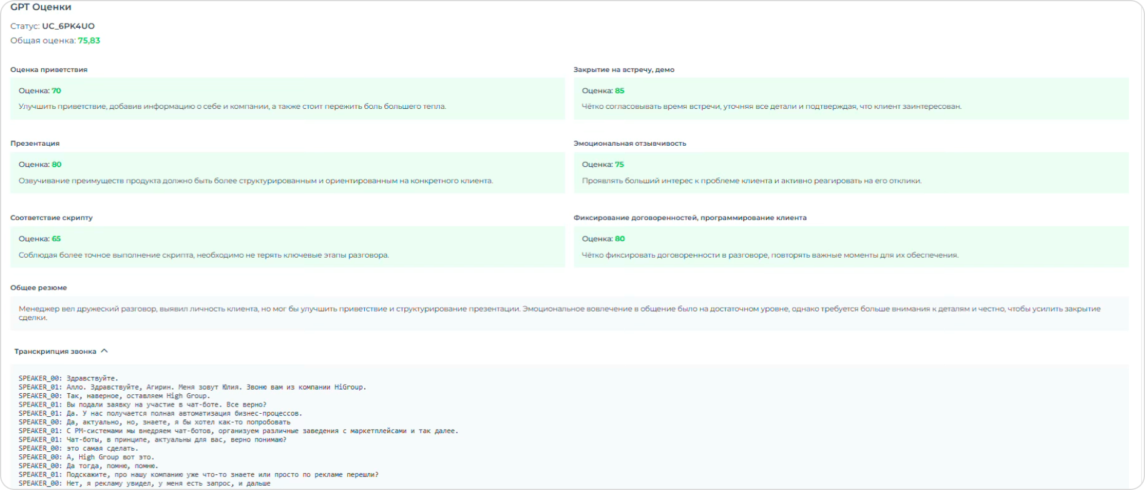Select the Презентация section title
This screenshot has height=490, width=1145.
coord(34,143)
